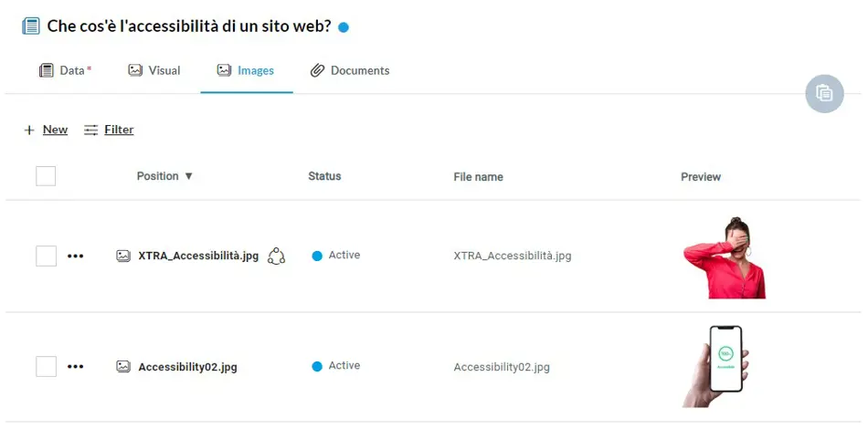Open the three-dot menu for Accessibility02.jpg
868x429 pixels.
tap(75, 367)
